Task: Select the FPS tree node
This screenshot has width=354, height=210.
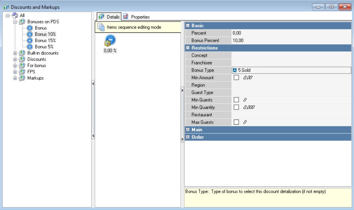Action: (x=31, y=72)
